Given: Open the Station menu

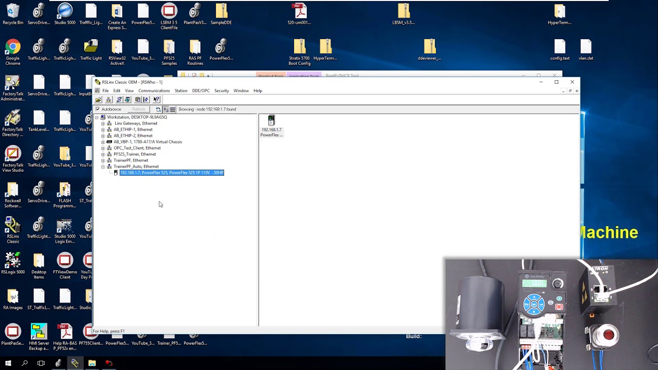Looking at the screenshot, I should coord(181,91).
